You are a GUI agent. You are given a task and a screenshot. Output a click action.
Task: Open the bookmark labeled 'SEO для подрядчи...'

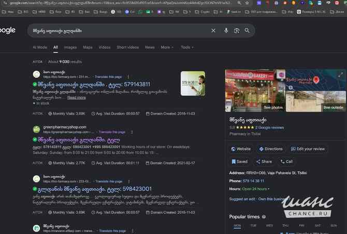point(261,12)
